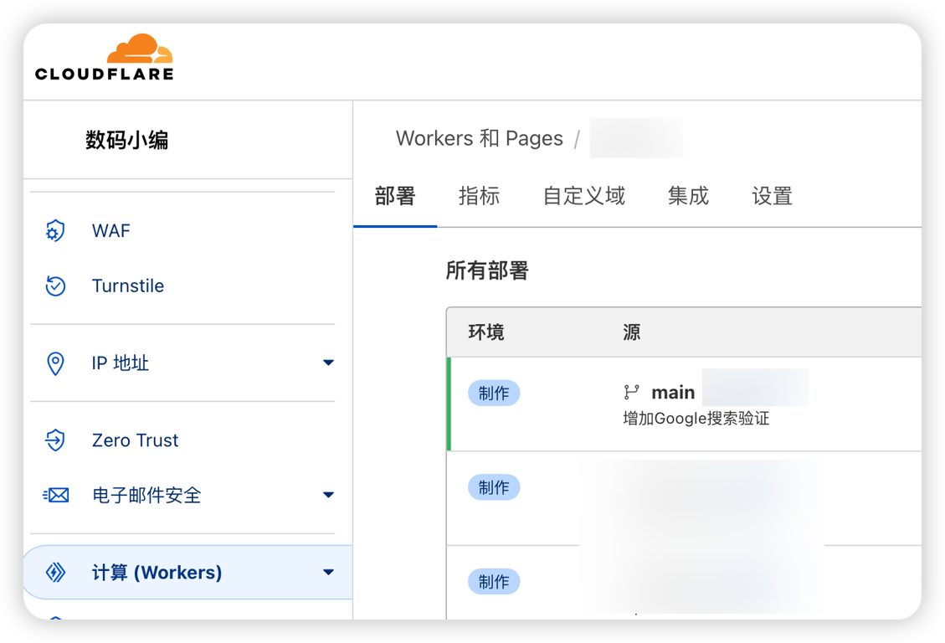The image size is (945, 643).
Task: Open WAF in the sidebar
Action: [x=110, y=231]
